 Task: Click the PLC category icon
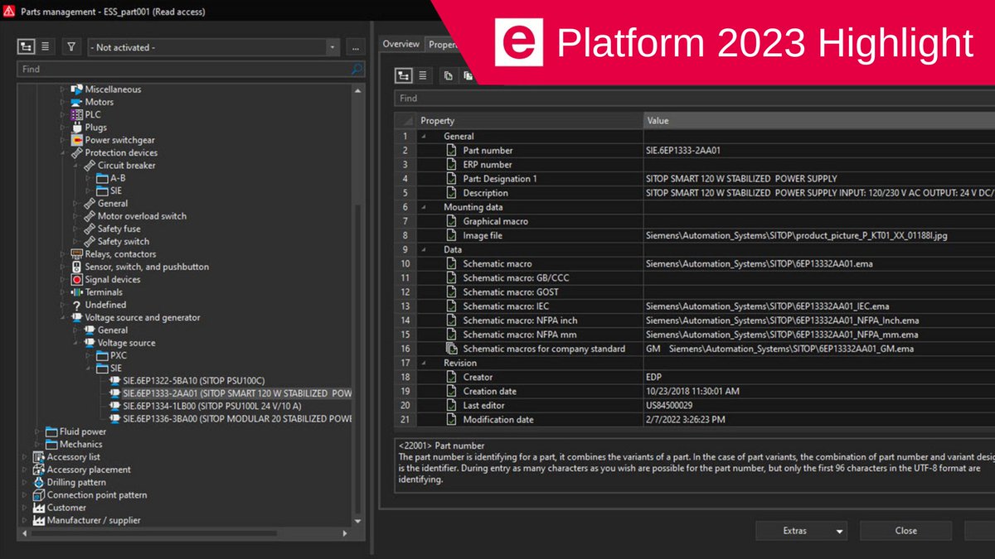point(77,114)
